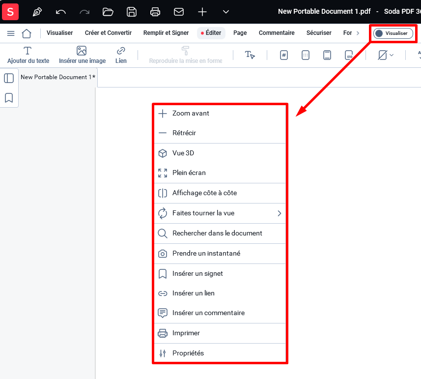Choose Imprimer in context menu
The image size is (421, 379).
pyautogui.click(x=220, y=333)
